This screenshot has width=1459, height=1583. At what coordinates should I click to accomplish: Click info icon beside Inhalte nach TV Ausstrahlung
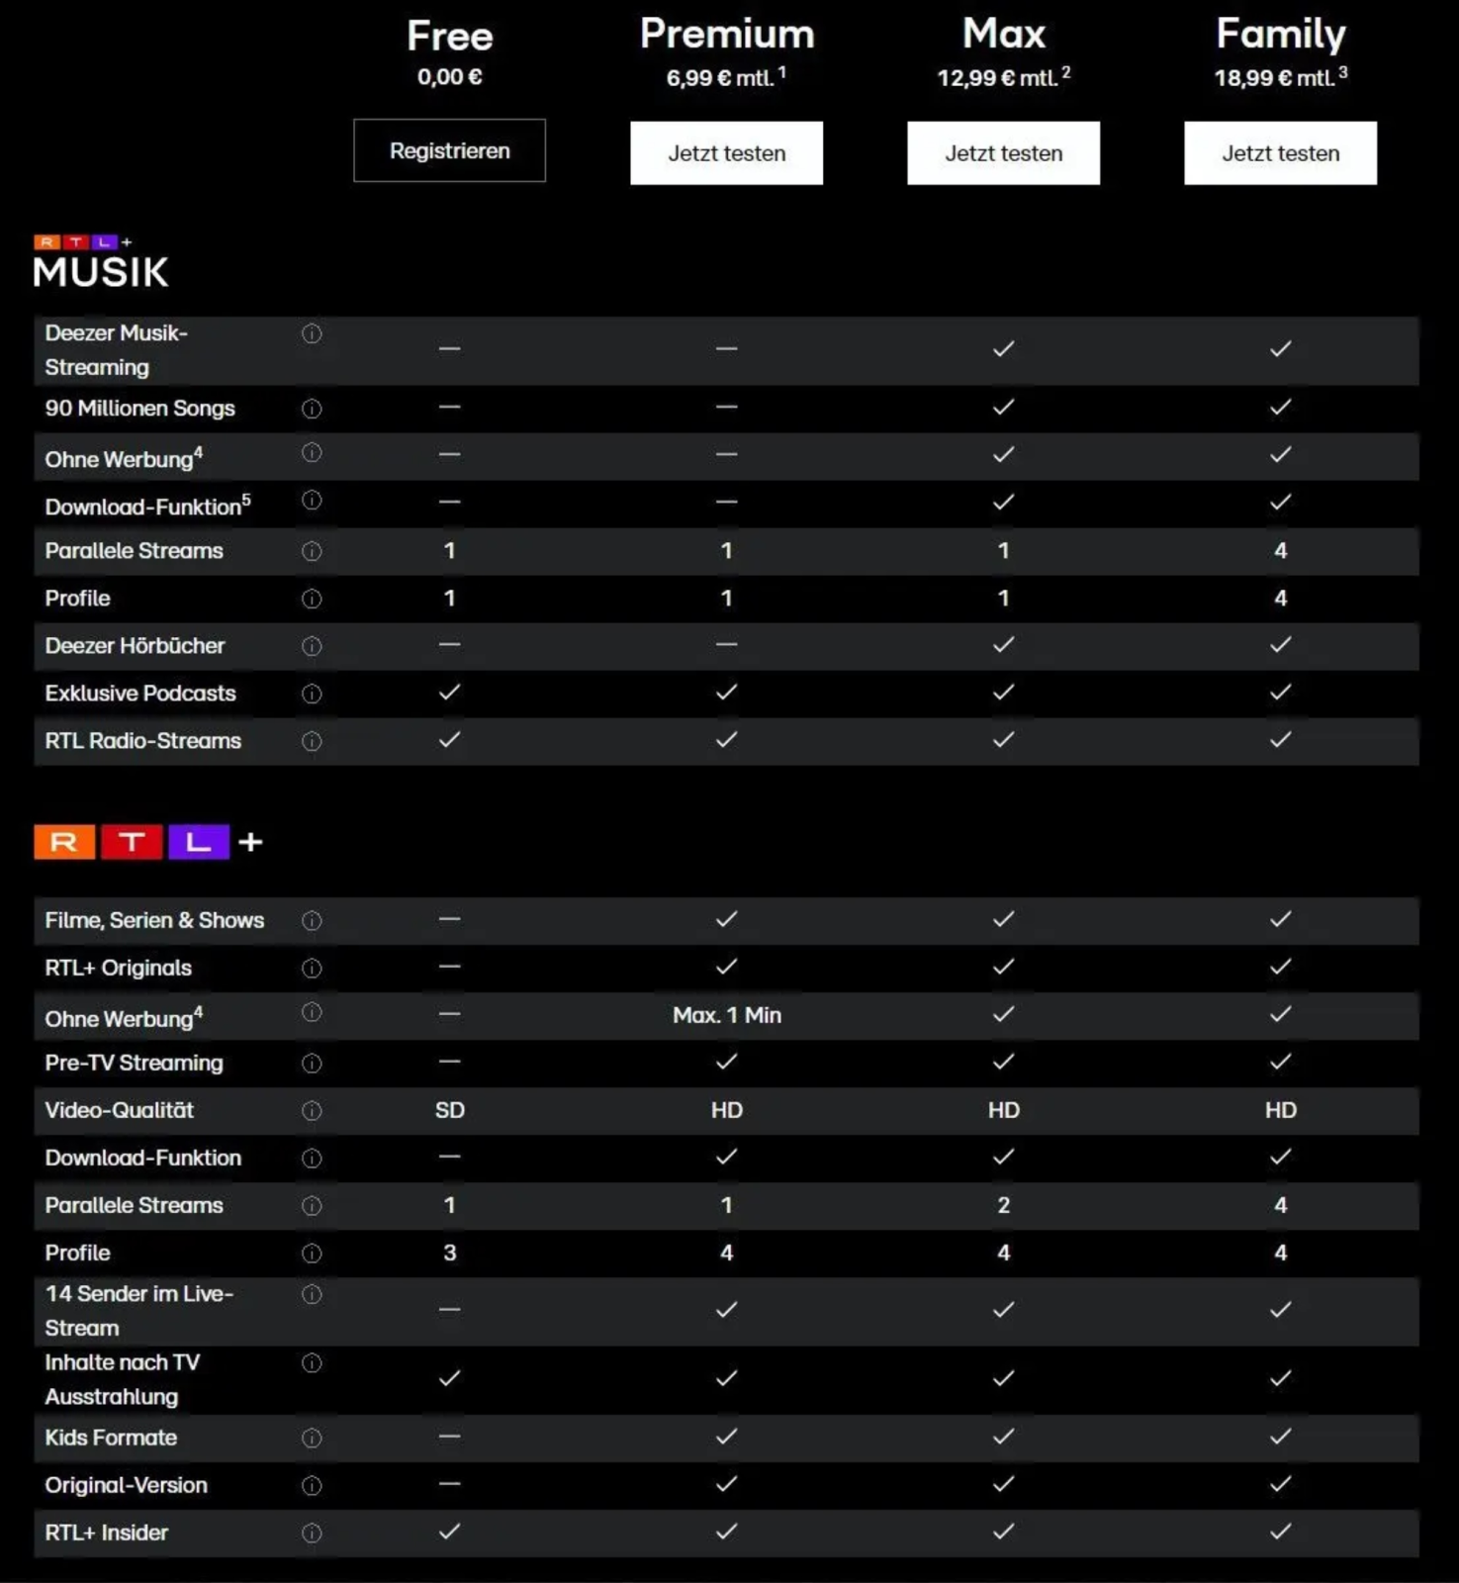[x=312, y=1363]
